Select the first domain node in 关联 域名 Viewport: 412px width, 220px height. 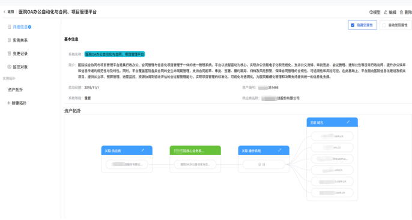[x=332, y=136]
